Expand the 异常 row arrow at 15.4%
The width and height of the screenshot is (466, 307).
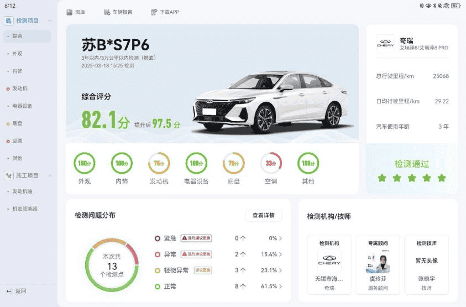pos(281,254)
